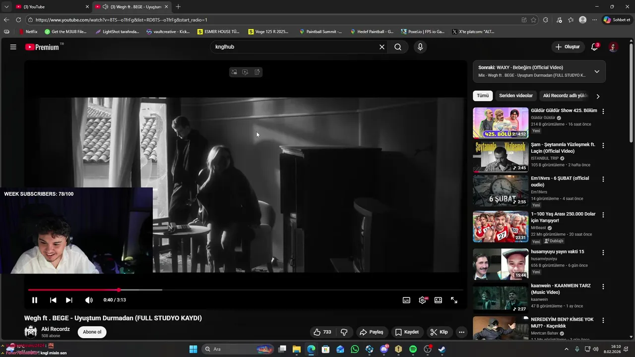Open options for MrBeast video

603,215
